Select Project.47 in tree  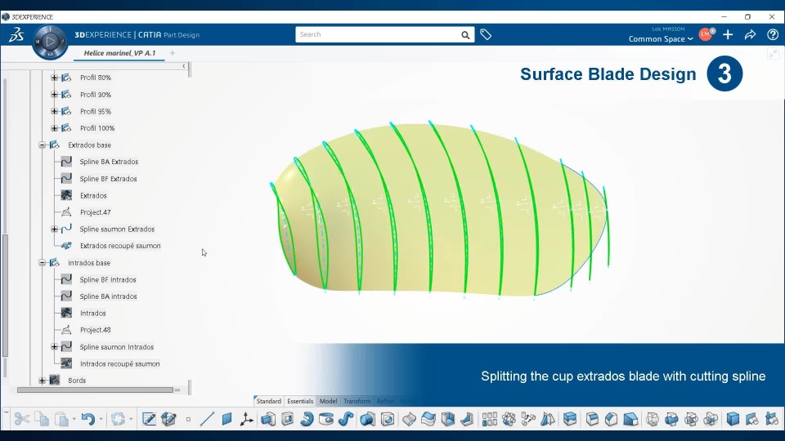point(95,212)
